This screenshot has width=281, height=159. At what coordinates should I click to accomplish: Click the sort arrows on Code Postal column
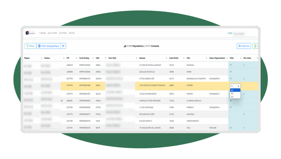tap(183, 58)
